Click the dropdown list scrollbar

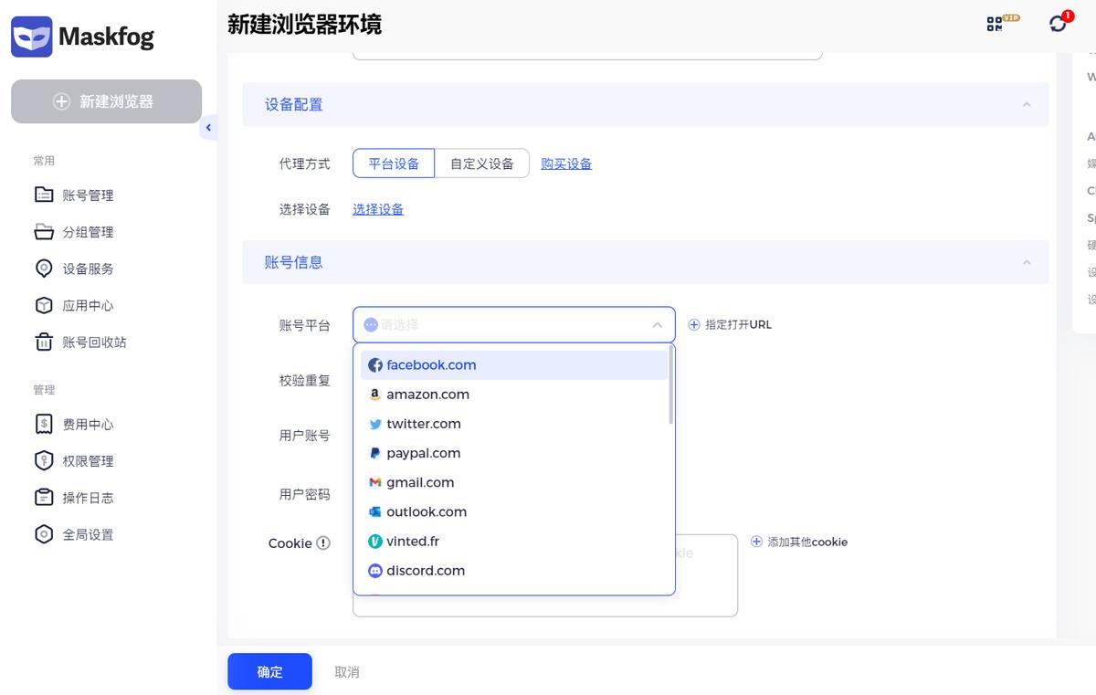(671, 384)
